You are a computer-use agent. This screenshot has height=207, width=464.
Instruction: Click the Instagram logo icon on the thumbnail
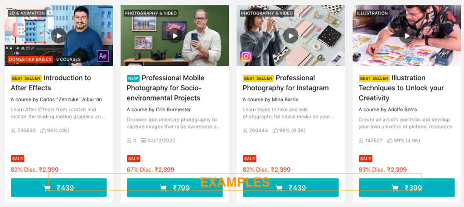click(x=246, y=56)
